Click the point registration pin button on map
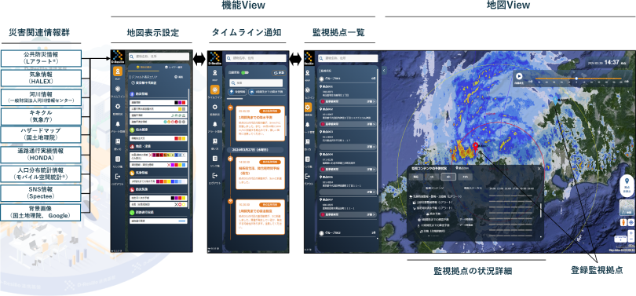This screenshot has height=296, width=636. [627, 186]
